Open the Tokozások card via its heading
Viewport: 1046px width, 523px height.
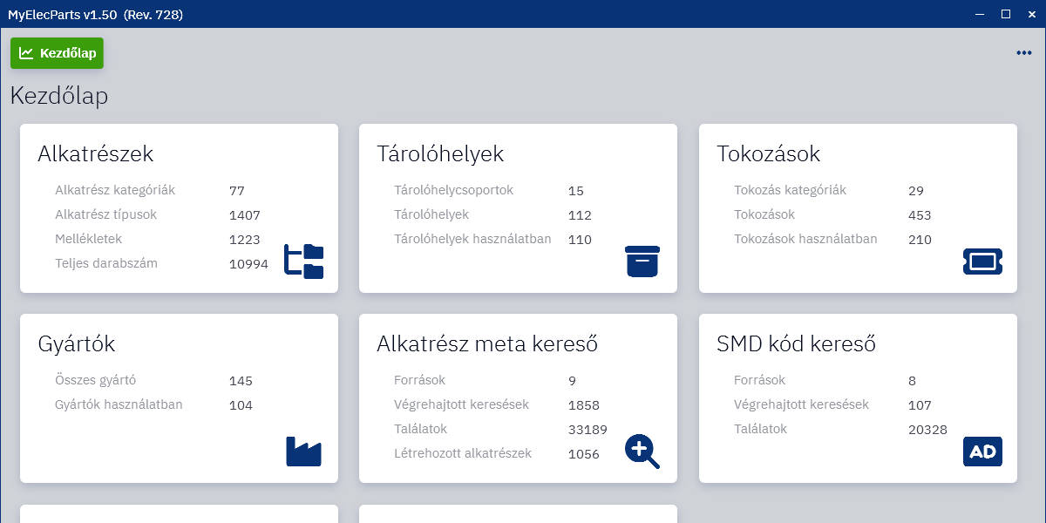point(767,154)
